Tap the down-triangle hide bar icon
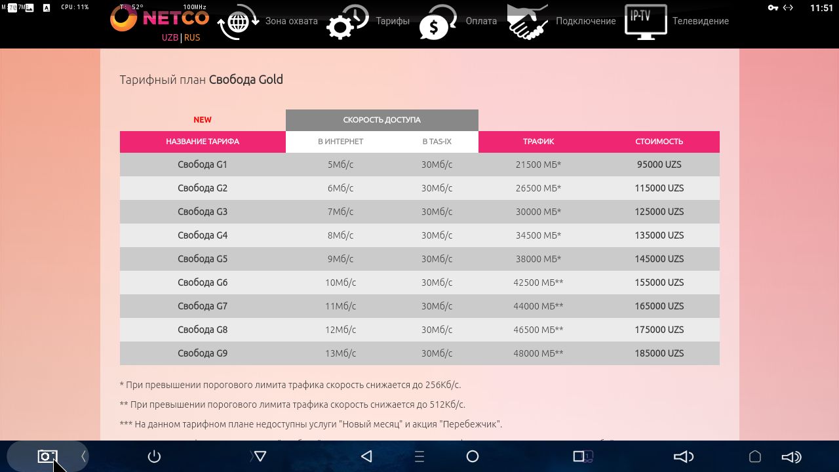This screenshot has width=839, height=472. [260, 456]
